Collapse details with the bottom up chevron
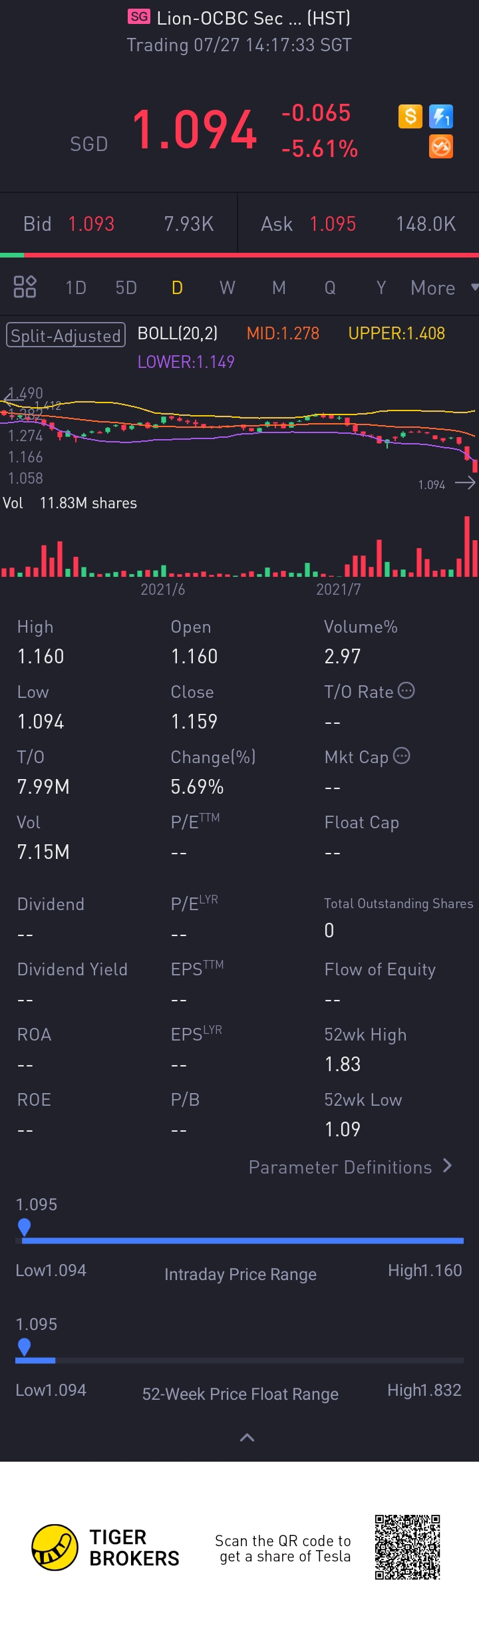The image size is (479, 1634). (247, 1438)
